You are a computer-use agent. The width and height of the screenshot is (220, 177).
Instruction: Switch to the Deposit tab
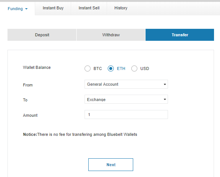coord(42,35)
